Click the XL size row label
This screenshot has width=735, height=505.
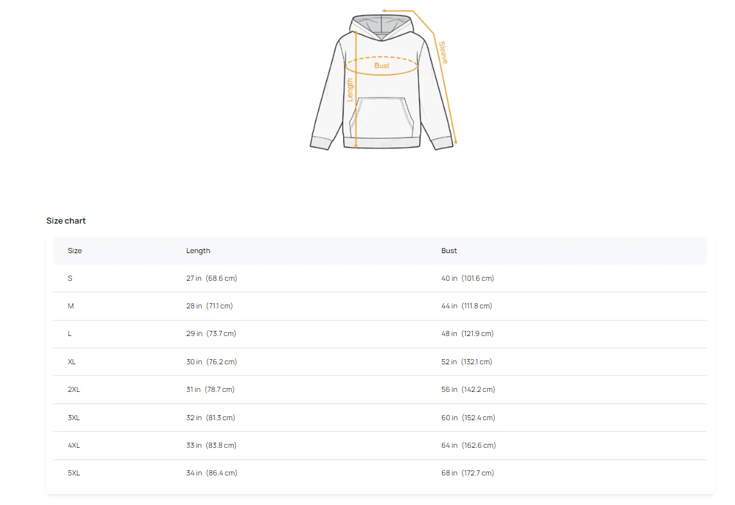(72, 362)
